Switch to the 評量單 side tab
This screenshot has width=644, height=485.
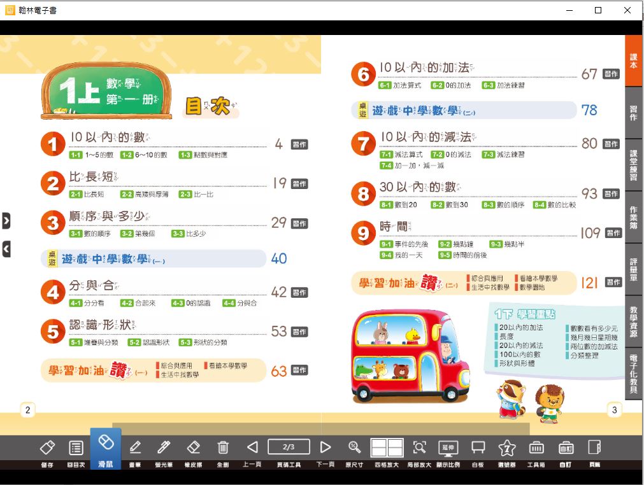tap(634, 270)
